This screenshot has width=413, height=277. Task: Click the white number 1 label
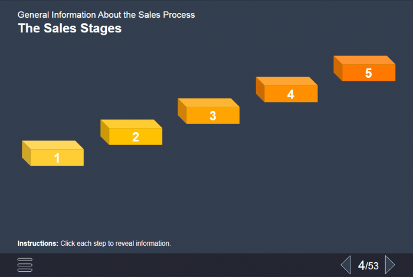click(57, 158)
